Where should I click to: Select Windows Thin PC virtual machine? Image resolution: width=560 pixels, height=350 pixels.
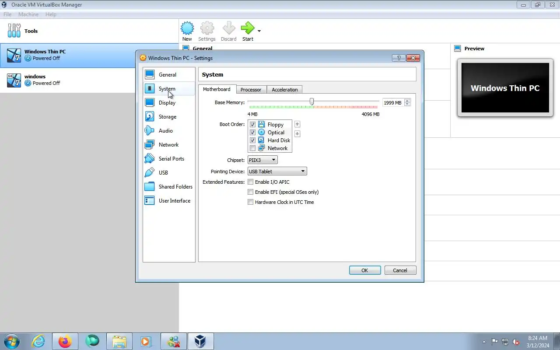[89, 55]
